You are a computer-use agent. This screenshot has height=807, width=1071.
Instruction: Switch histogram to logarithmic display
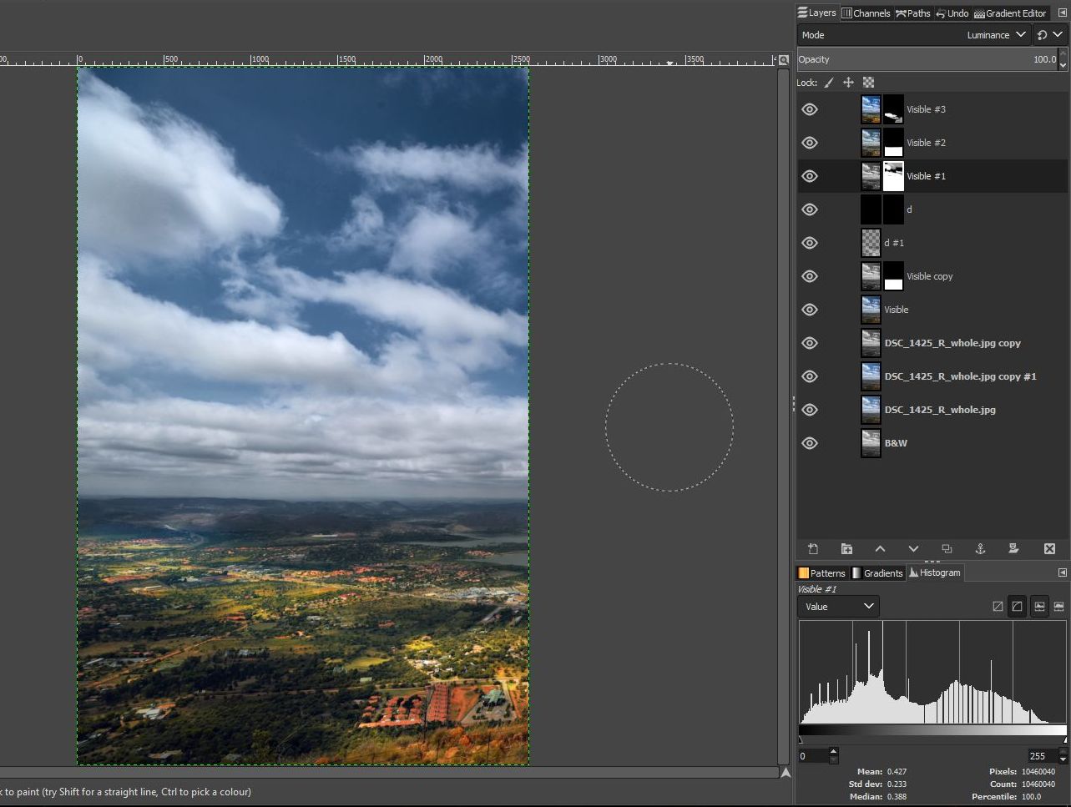tap(1017, 607)
